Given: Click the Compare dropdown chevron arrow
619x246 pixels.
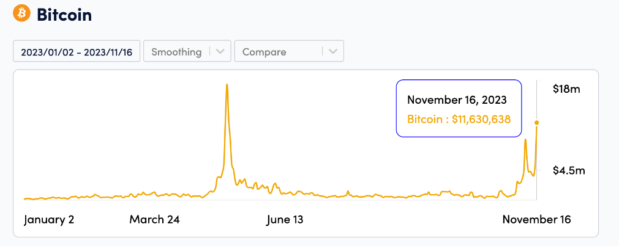Looking at the screenshot, I should click(x=332, y=52).
